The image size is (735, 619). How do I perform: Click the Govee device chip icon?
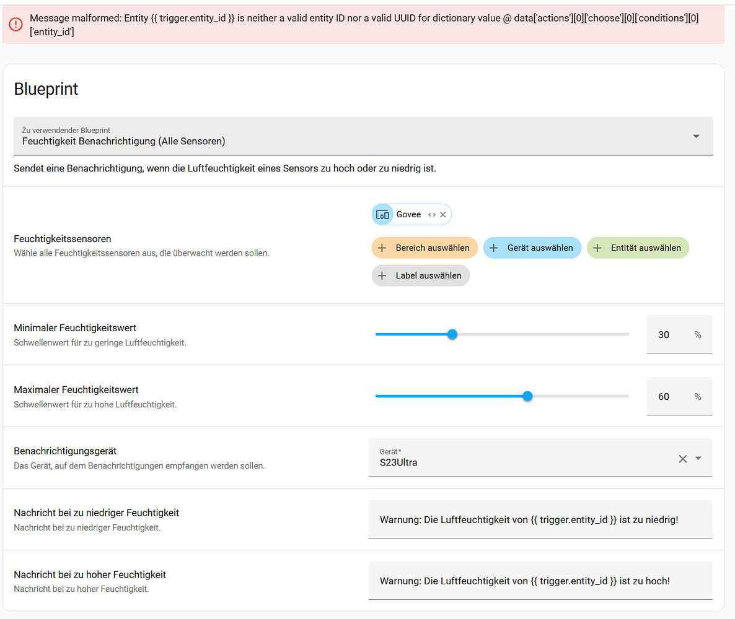tap(382, 215)
